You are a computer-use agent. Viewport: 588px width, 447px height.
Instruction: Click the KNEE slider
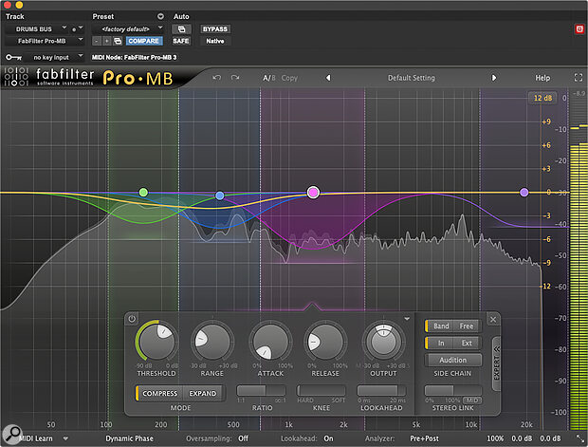click(x=321, y=390)
